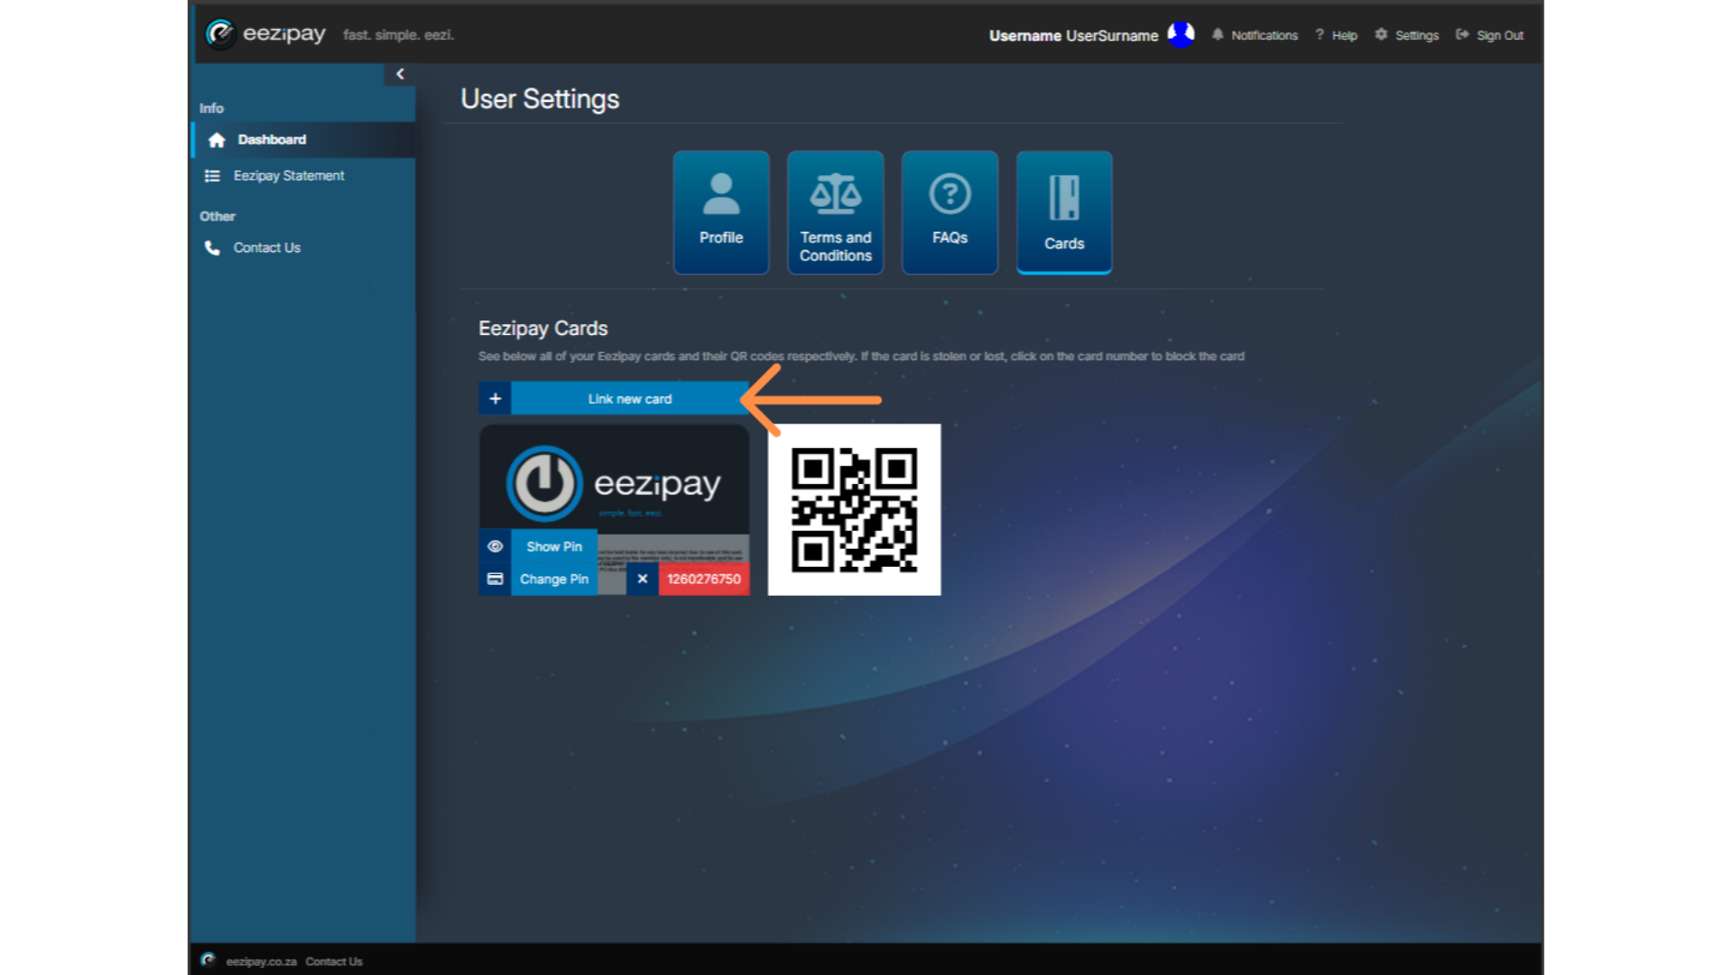1733x975 pixels.
Task: Click the X icon beside card number
Action: (643, 579)
